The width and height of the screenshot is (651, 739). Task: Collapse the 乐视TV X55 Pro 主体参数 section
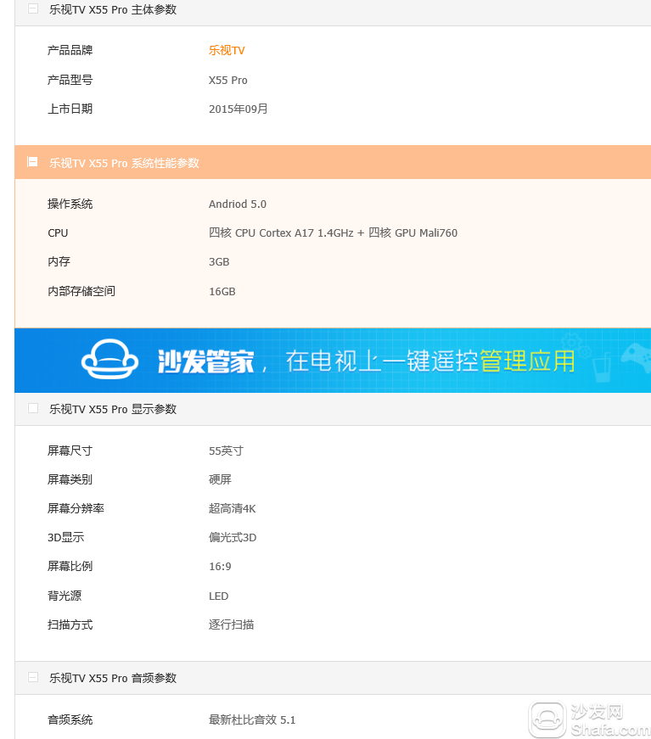[33, 8]
